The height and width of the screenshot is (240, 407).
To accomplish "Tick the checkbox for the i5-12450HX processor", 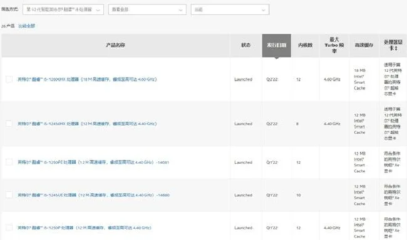I will click(x=9, y=124).
